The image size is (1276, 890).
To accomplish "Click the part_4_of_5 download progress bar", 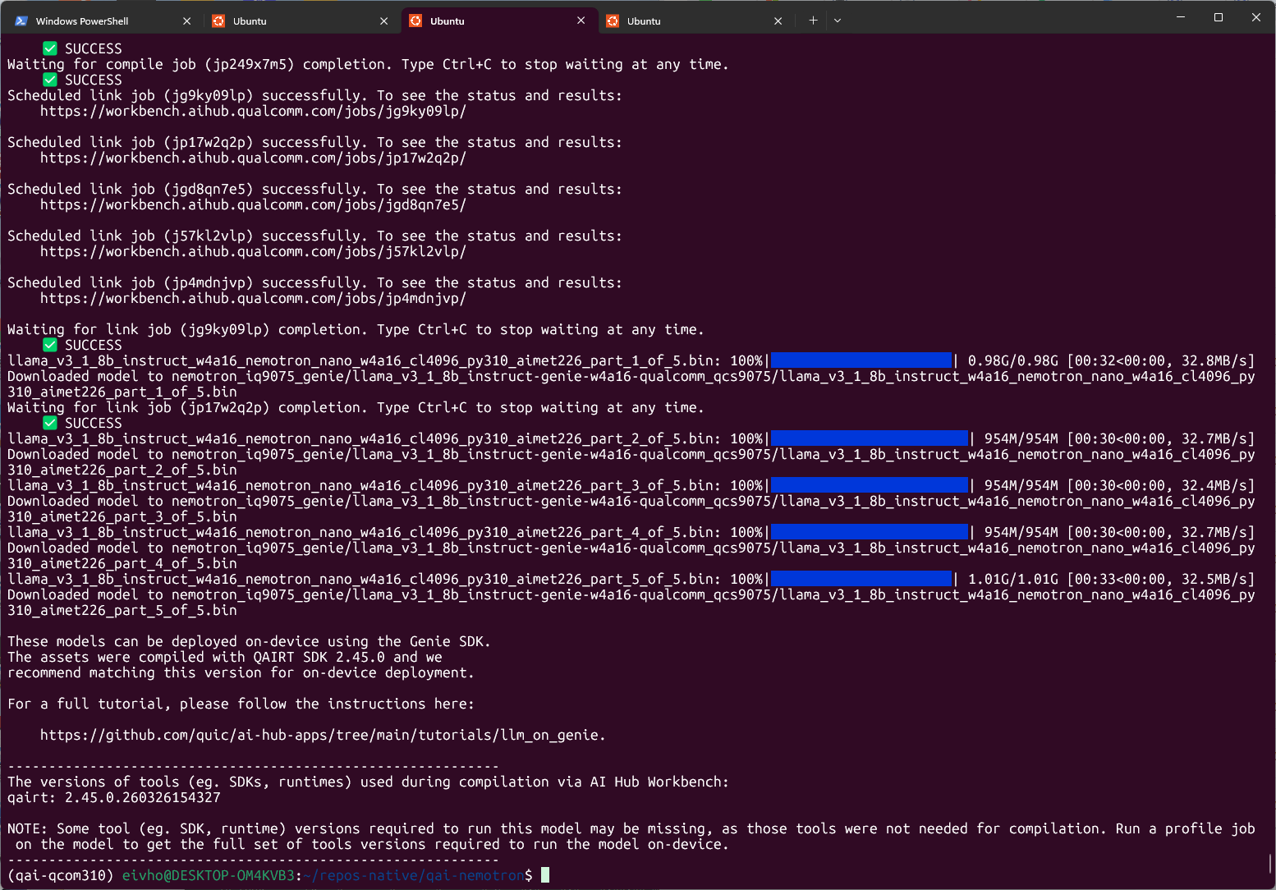I will pos(870,532).
